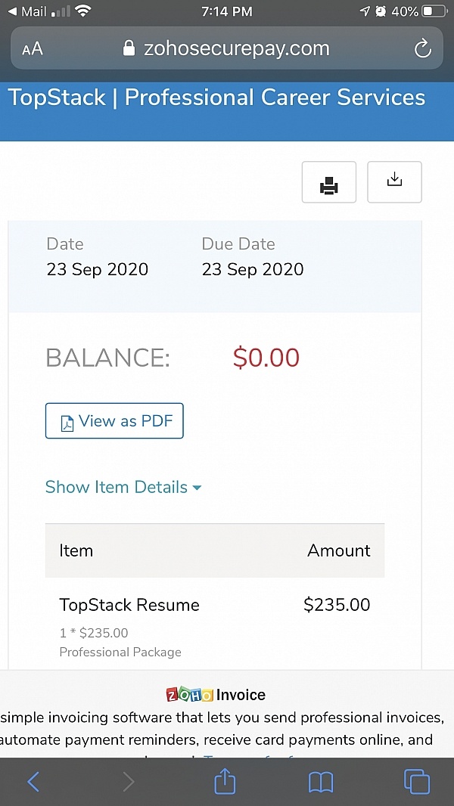Tap the battery status indicator
454x806 pixels.
tap(434, 11)
